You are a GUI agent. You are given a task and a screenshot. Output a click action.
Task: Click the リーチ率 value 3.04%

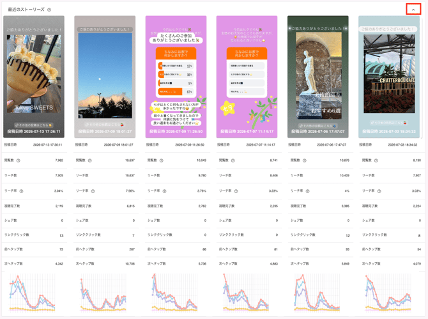tap(59, 191)
